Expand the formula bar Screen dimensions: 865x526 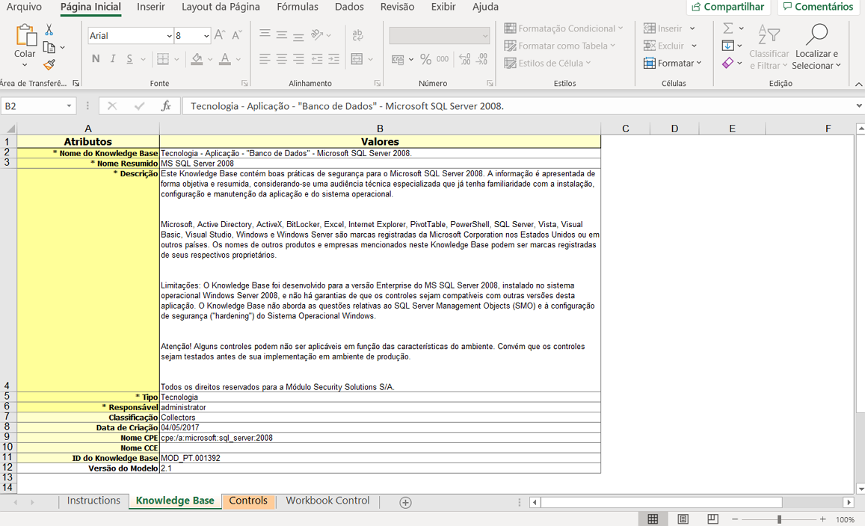(x=859, y=106)
